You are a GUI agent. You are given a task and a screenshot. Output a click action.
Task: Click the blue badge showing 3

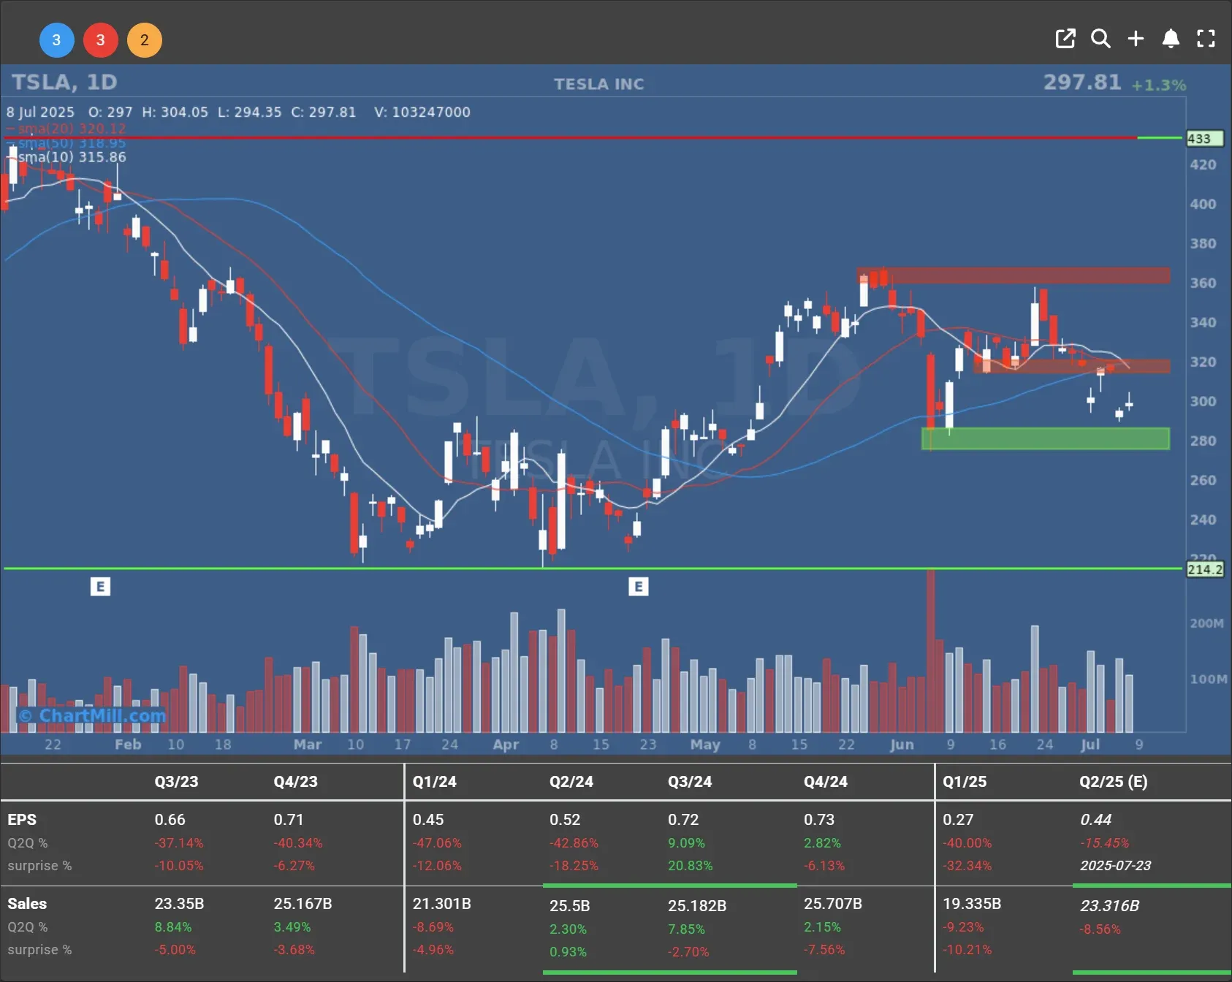pyautogui.click(x=56, y=40)
